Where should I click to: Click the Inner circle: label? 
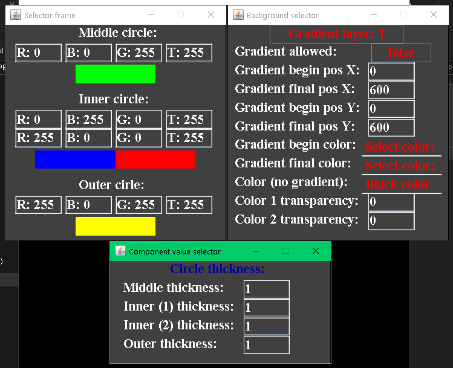tap(114, 99)
